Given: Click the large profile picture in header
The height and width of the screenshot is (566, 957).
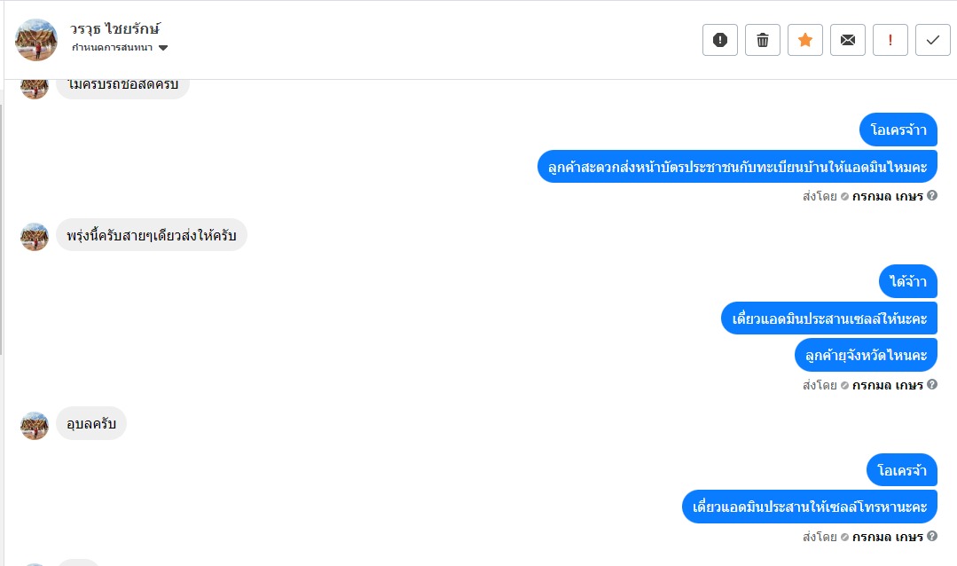Looking at the screenshot, I should pyautogui.click(x=36, y=40).
